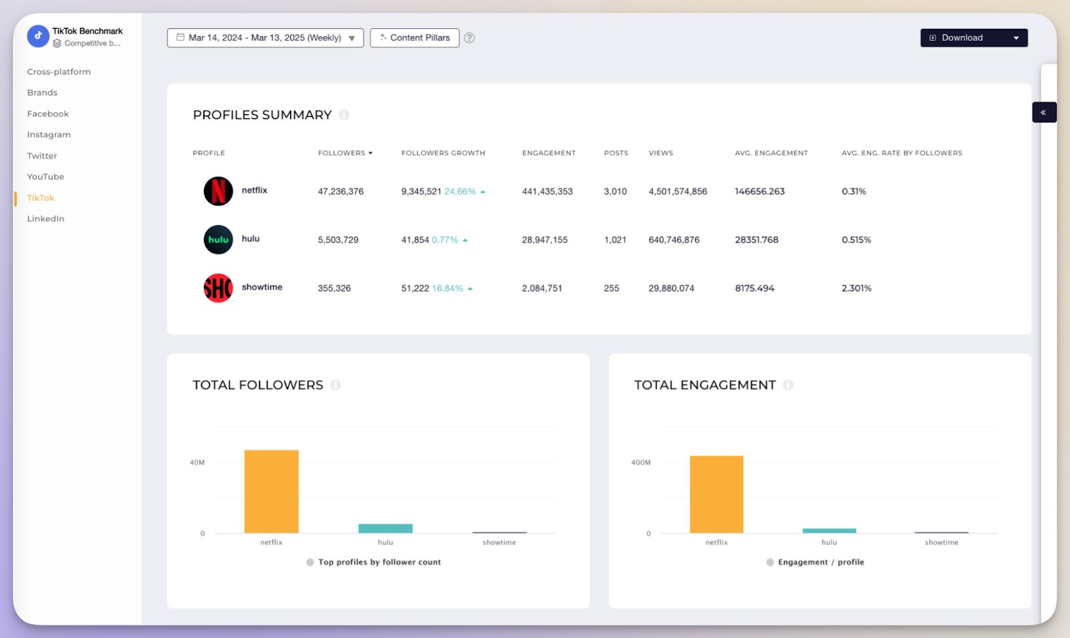The image size is (1070, 638).
Task: Click the netflix bar in Total Followers chart
Action: pos(270,490)
